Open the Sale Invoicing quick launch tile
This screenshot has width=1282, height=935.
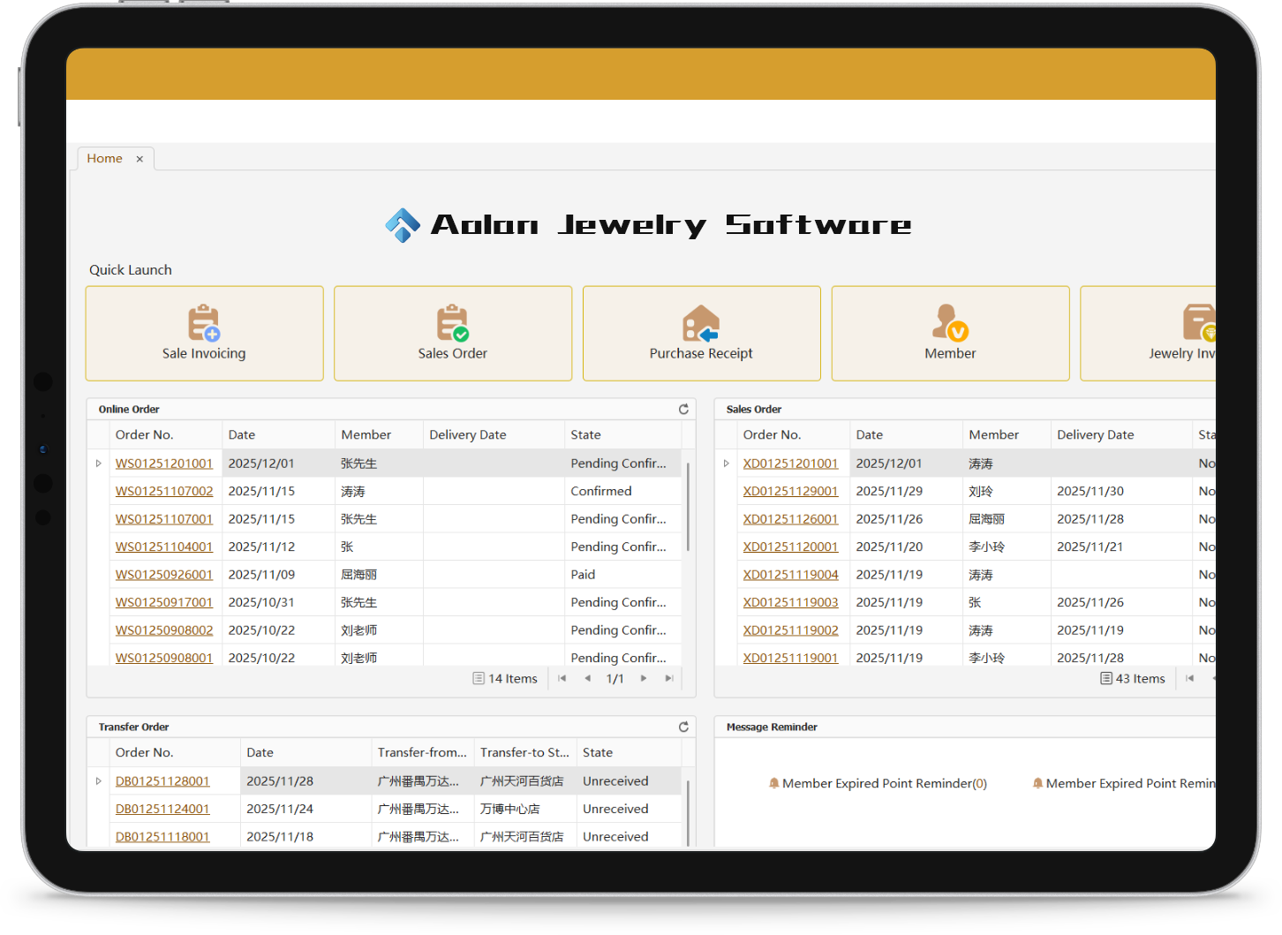204,334
